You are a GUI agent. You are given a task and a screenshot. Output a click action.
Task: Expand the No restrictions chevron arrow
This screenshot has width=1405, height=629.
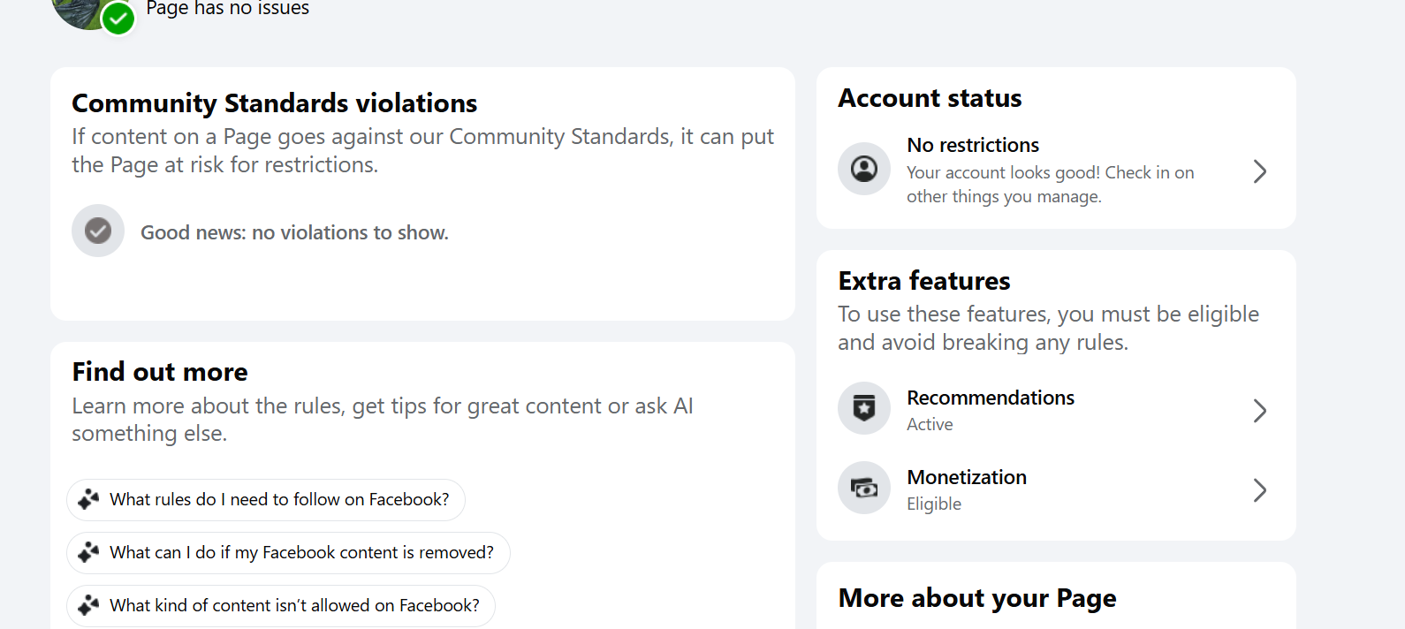[x=1259, y=171]
